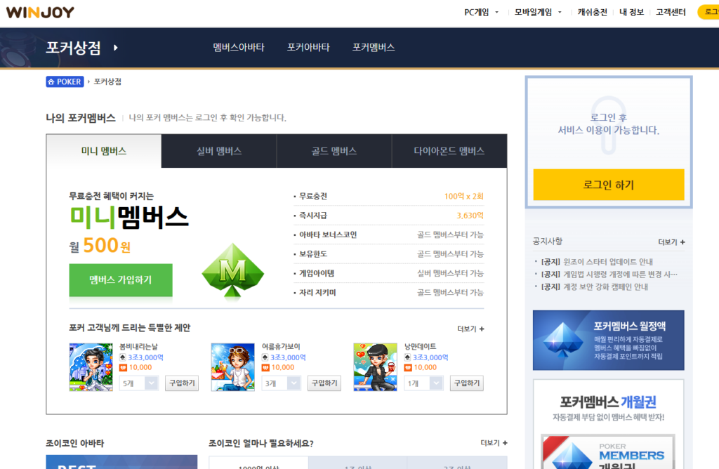Select 포커아바타 in the navigation bar
The image size is (719, 469).
click(x=308, y=48)
